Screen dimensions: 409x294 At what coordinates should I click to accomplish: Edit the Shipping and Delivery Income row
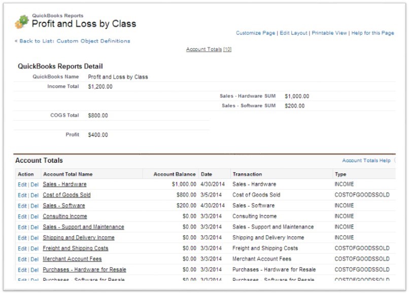(x=22, y=238)
